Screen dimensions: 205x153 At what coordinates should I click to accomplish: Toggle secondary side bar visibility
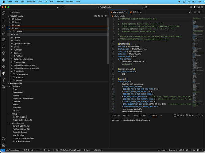pyautogui.click(x=202, y=7)
